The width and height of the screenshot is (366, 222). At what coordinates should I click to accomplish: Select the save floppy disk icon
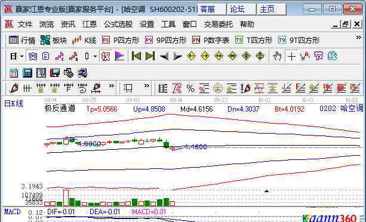pos(55,73)
